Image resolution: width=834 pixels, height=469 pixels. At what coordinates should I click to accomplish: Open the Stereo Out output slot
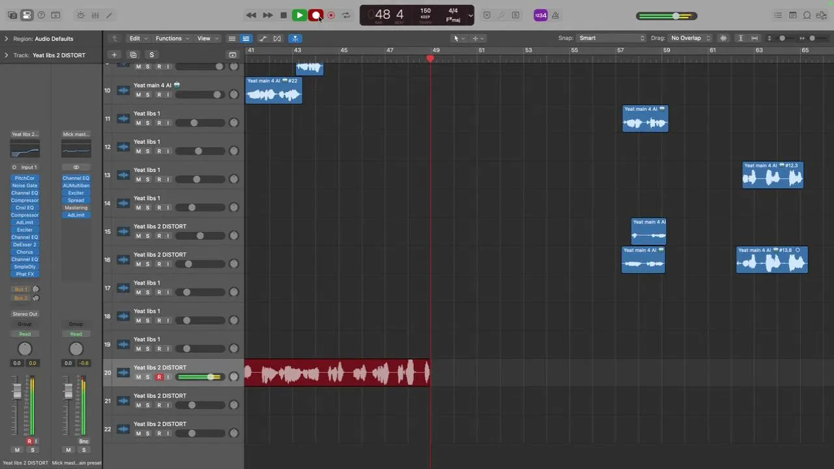pos(25,314)
